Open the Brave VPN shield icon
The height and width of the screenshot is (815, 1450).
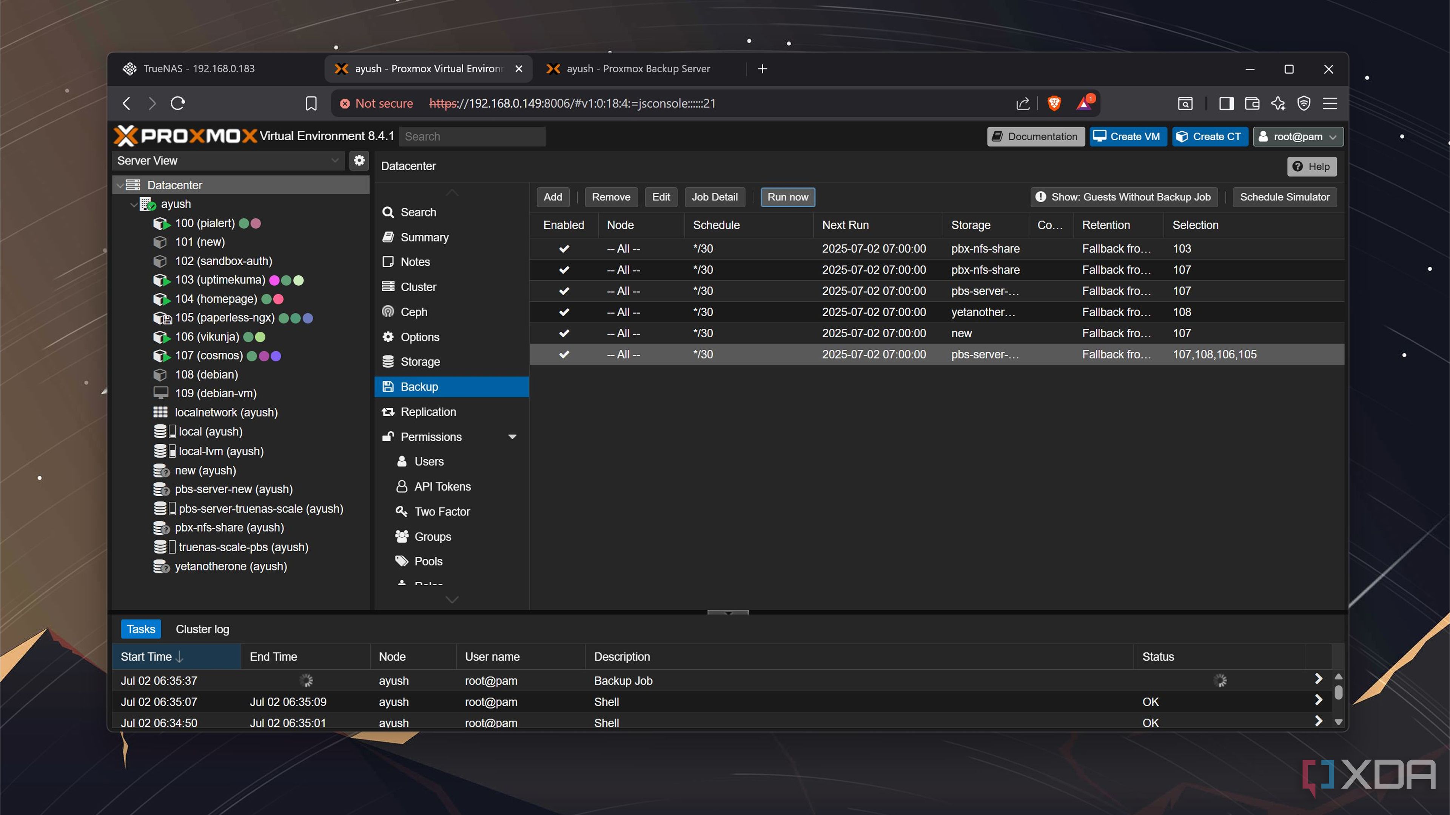click(1304, 103)
